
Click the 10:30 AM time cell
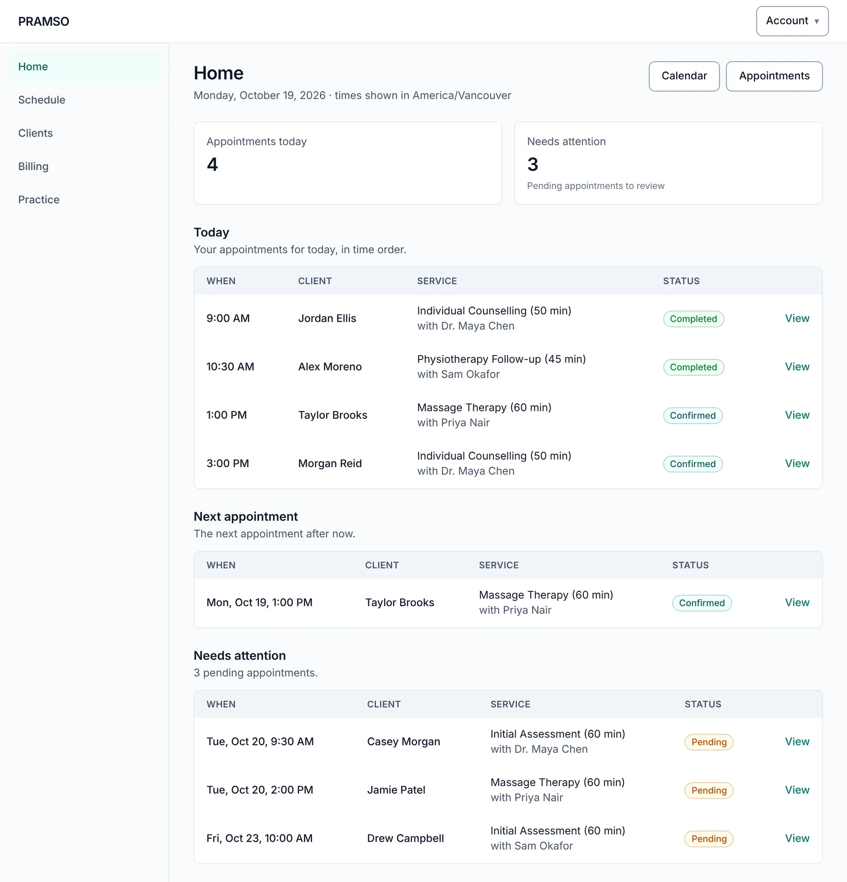tap(230, 367)
